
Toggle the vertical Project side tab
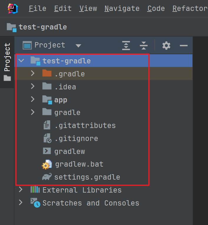pyautogui.click(x=7, y=62)
